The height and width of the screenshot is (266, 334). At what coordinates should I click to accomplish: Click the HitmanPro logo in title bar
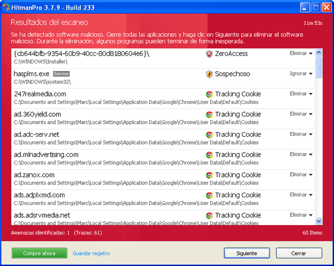tap(6, 7)
